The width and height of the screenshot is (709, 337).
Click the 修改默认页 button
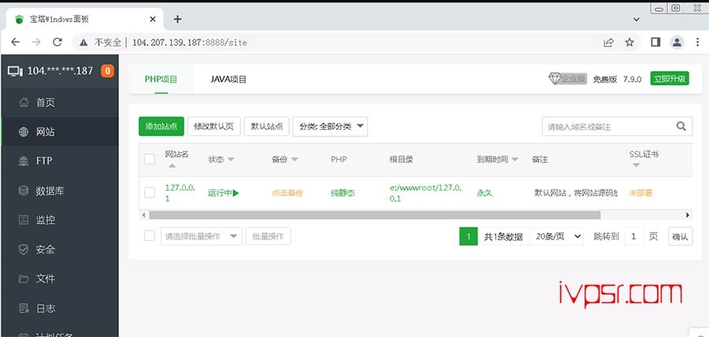point(213,127)
